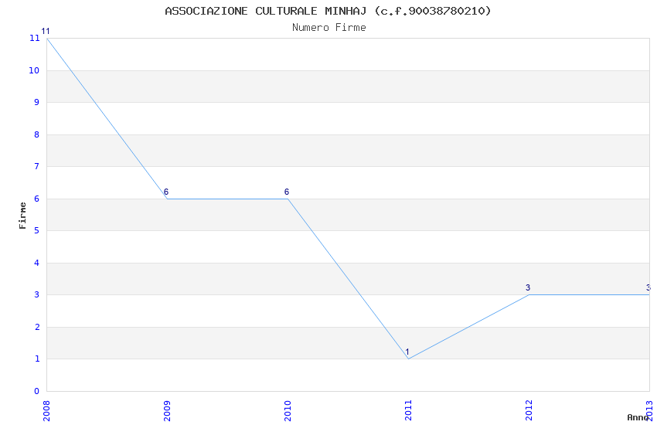Image resolution: width=657 pixels, height=425 pixels.
Task: Click the x-axis label '2011'
Action: (409, 411)
